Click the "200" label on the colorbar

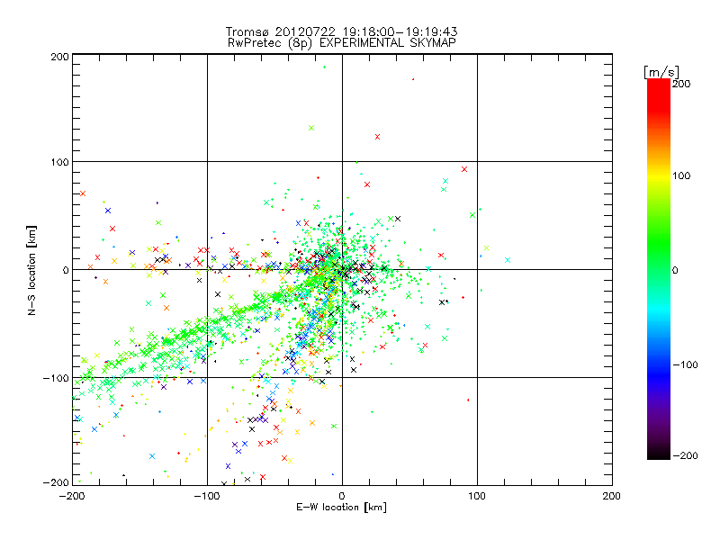click(681, 84)
